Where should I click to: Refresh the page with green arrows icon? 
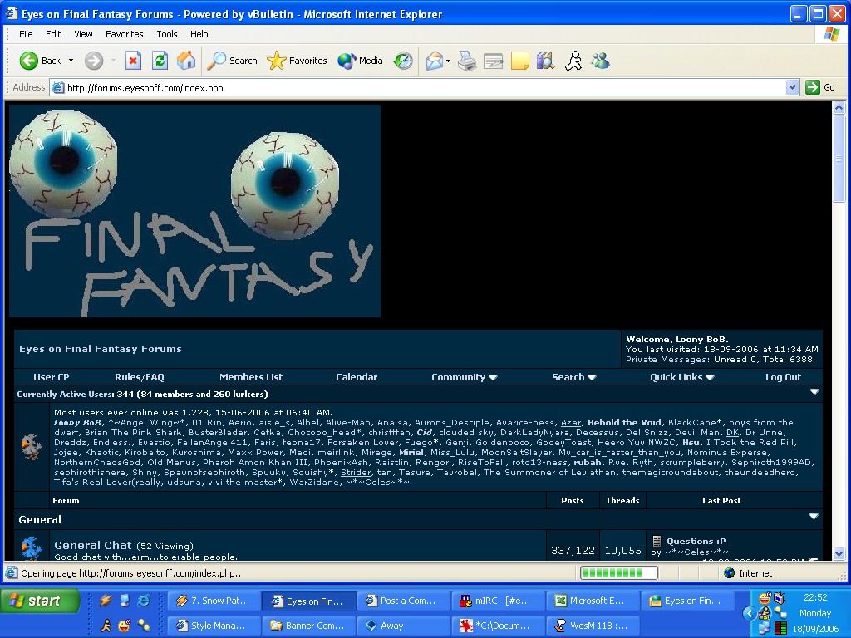(160, 60)
